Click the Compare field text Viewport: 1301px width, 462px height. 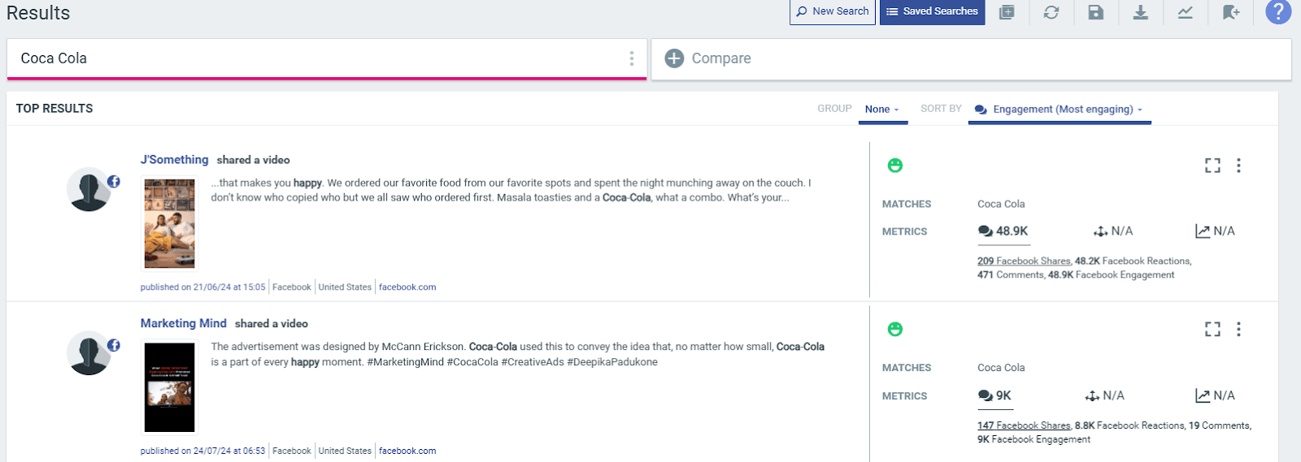[x=721, y=58]
